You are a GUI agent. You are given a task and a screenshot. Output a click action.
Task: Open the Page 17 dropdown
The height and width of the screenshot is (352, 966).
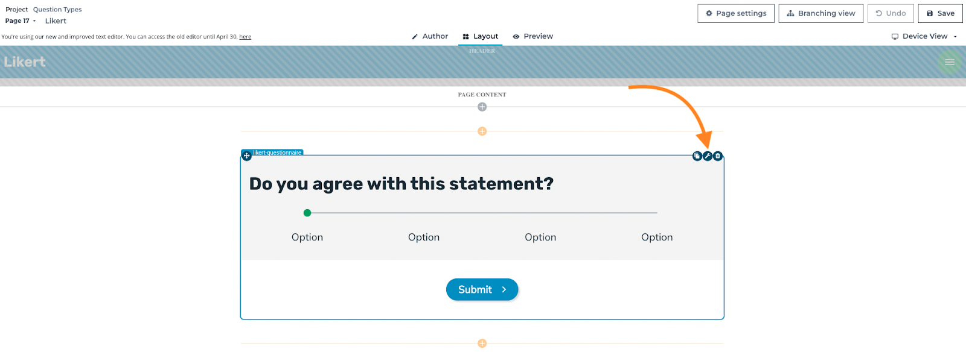click(21, 21)
